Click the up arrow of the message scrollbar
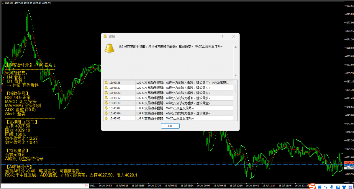This screenshot has width=354, height=189. [x=235, y=47]
